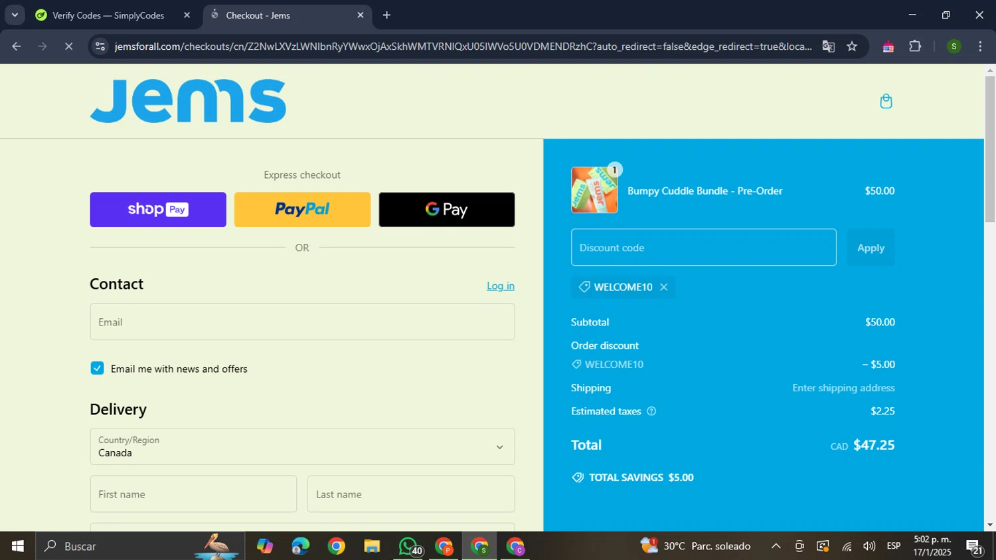Open the Chrome three-dot menu
Viewport: 996px width, 560px height.
[x=980, y=47]
